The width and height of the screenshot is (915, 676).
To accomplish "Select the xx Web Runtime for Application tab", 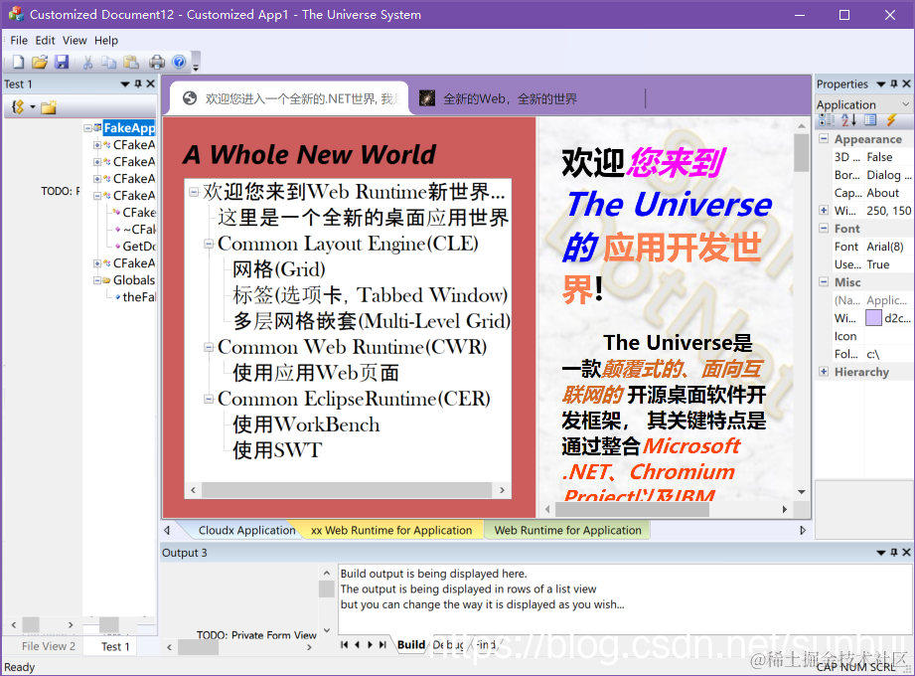I will [x=391, y=530].
